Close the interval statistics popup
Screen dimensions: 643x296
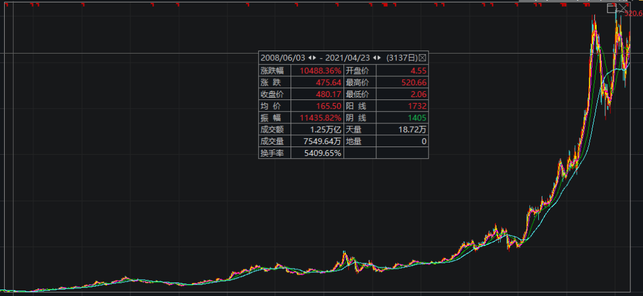pyautogui.click(x=423, y=58)
